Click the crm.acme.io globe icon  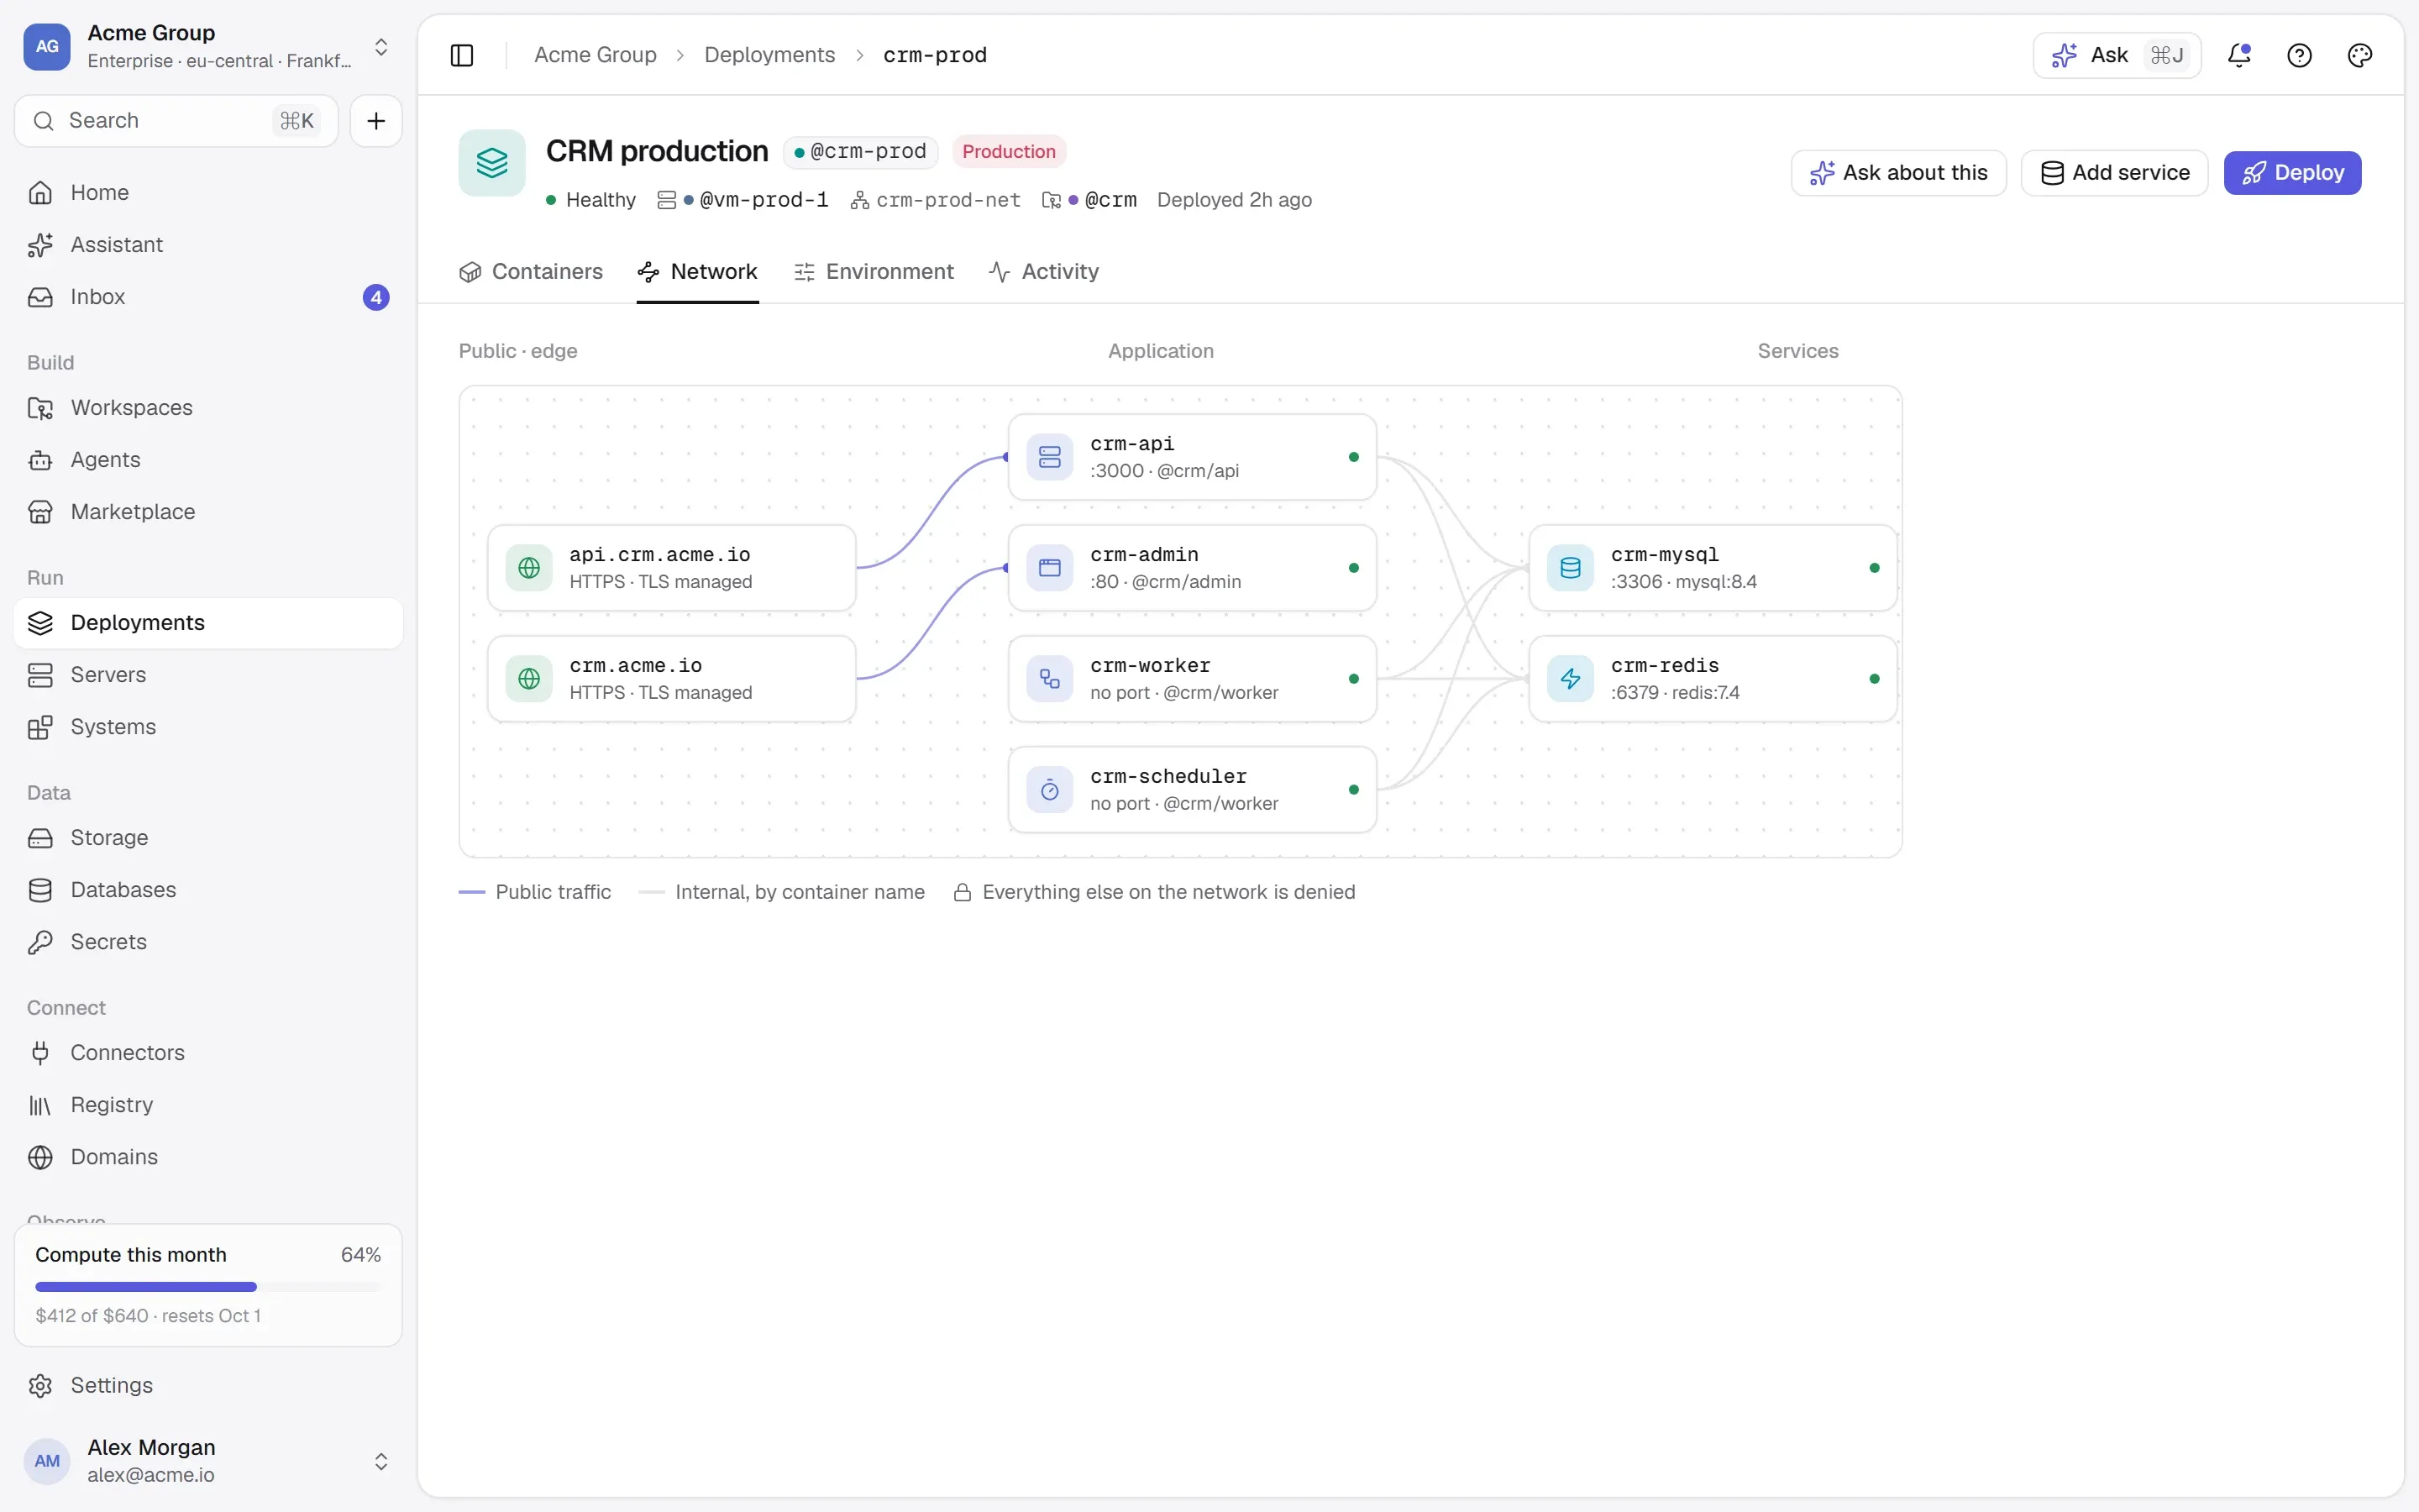[529, 679]
